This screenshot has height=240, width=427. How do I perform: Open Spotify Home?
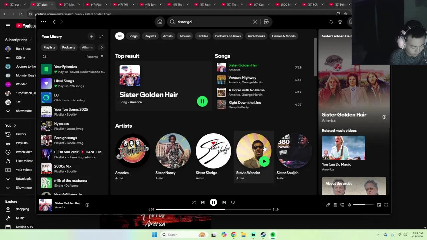pos(160,22)
